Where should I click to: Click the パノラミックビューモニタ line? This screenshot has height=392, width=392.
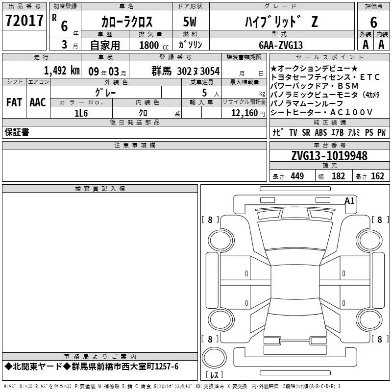pos(325,95)
